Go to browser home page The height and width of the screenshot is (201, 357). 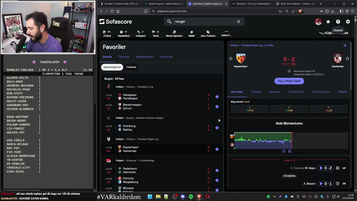coord(118,11)
